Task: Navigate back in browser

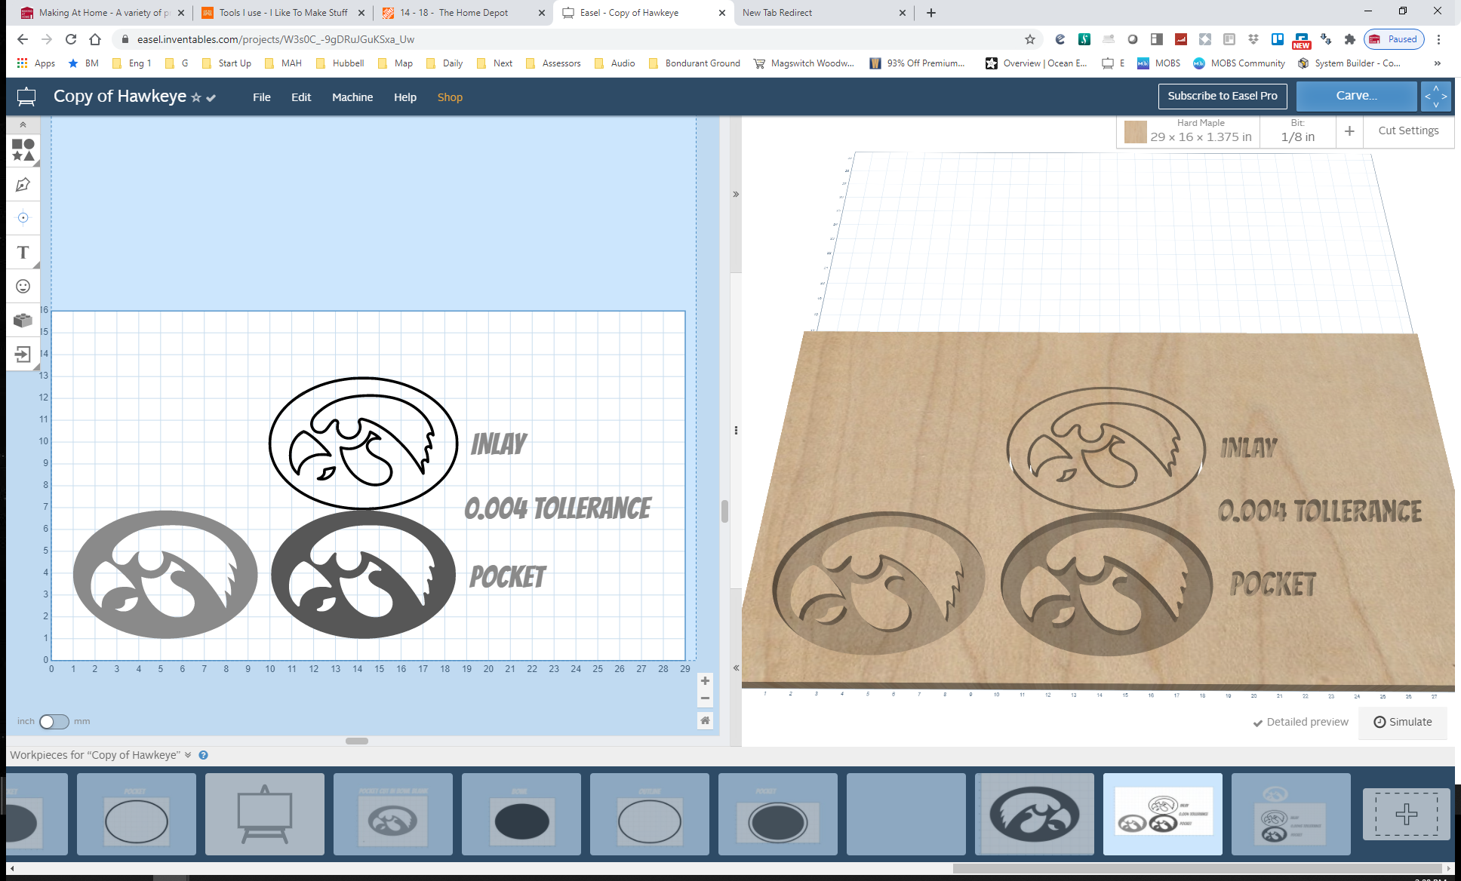Action: pos(22,39)
